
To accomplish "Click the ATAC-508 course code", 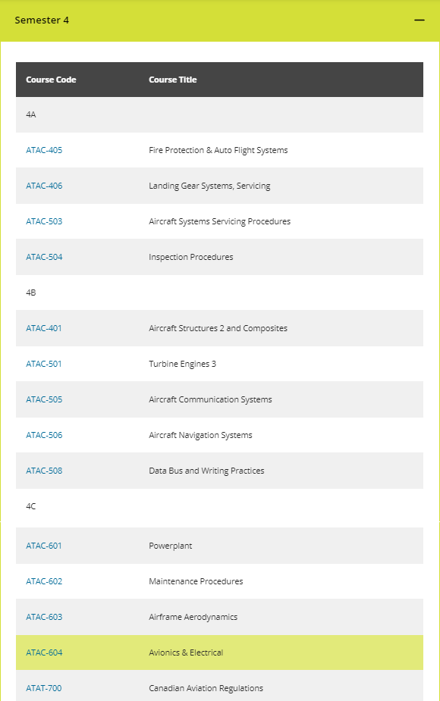I will (x=44, y=471).
